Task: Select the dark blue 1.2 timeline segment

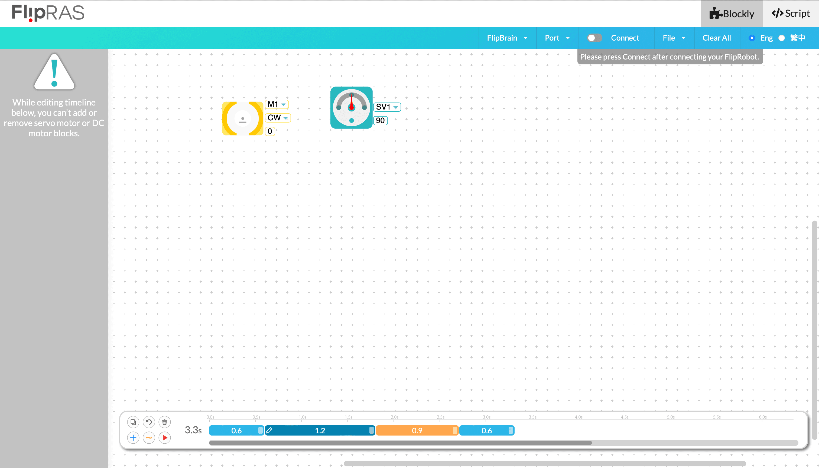Action: 320,430
